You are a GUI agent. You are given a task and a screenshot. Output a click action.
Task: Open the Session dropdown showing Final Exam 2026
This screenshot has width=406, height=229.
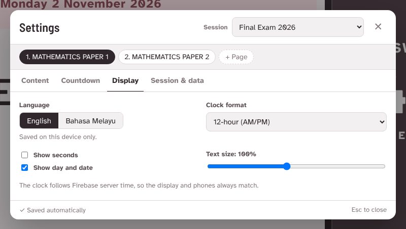tap(298, 27)
